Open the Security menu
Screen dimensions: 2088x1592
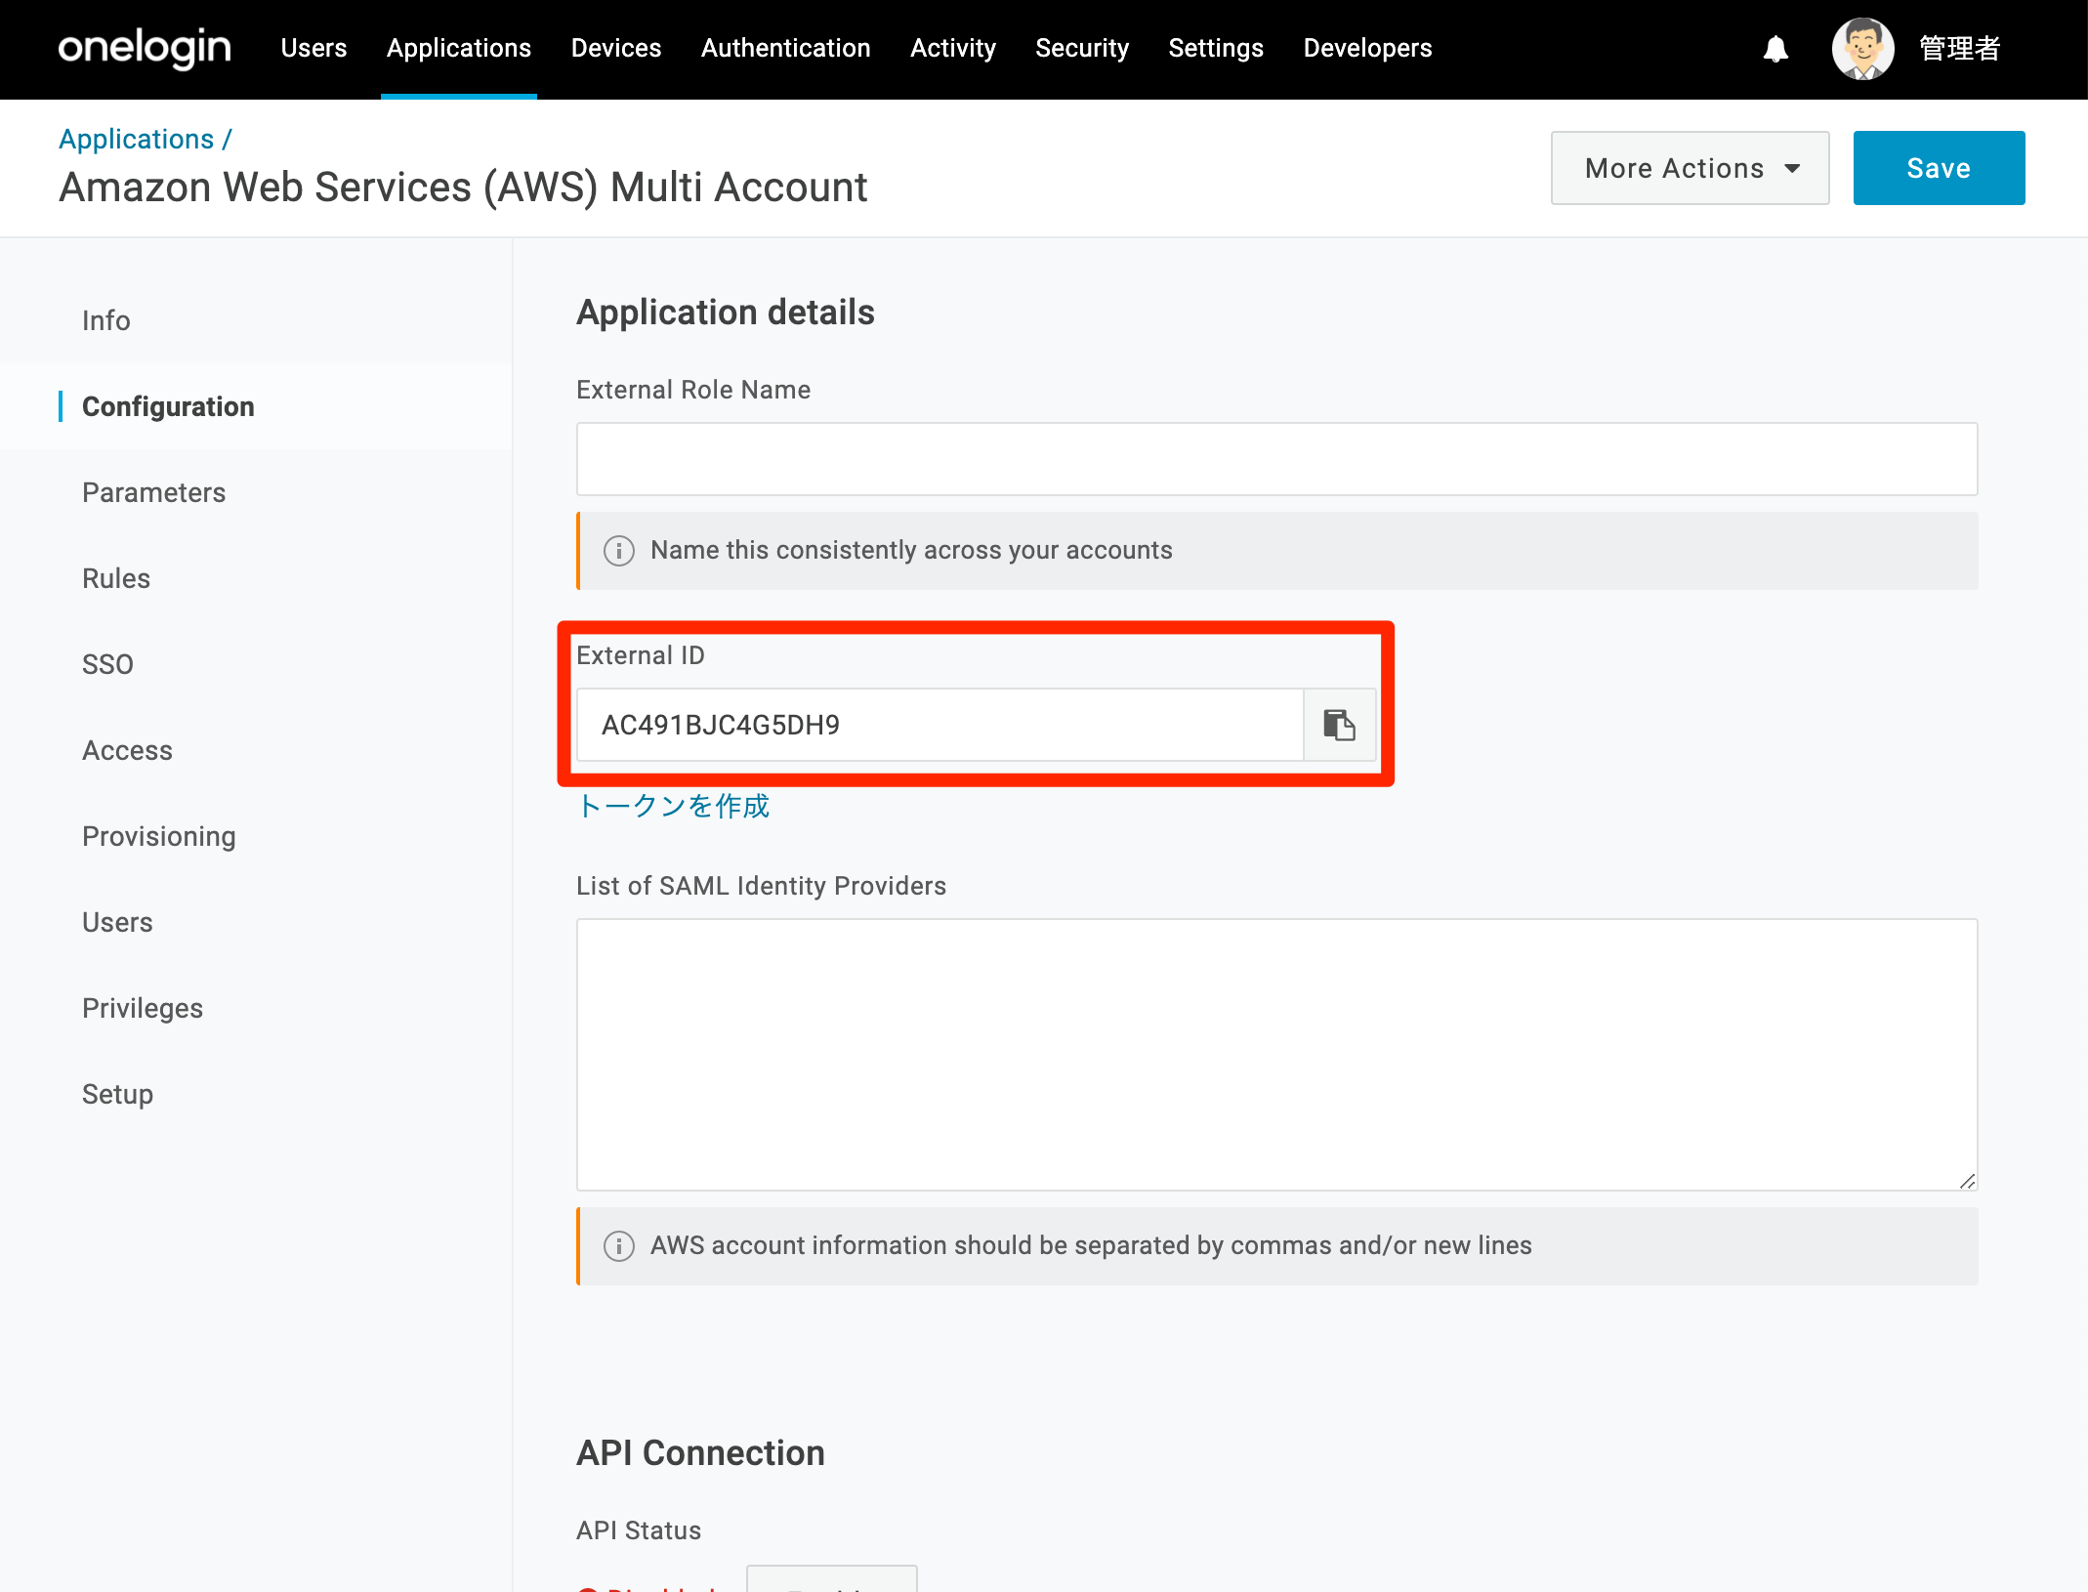[1081, 48]
